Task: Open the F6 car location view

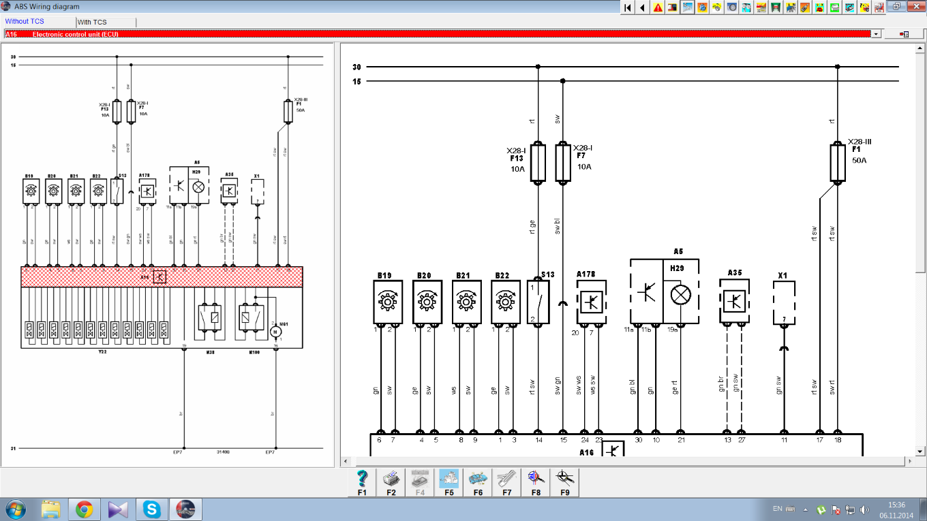Action: 477,483
